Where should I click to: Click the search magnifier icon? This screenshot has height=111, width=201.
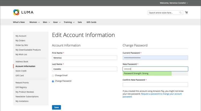180,13
